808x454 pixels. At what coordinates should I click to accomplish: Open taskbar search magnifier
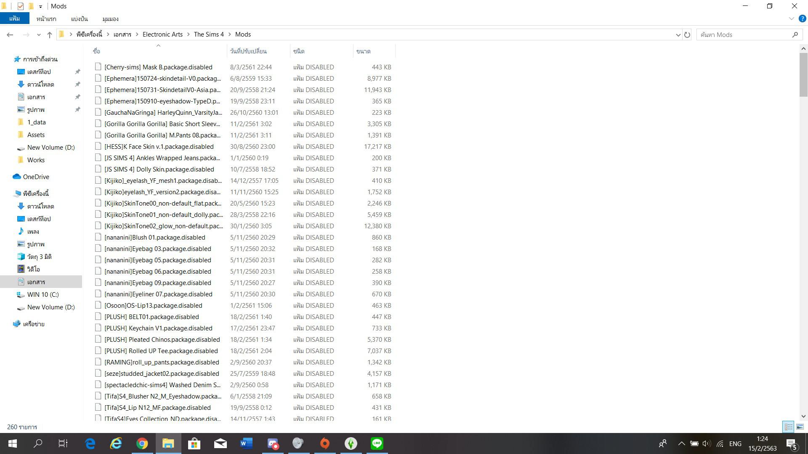point(38,443)
